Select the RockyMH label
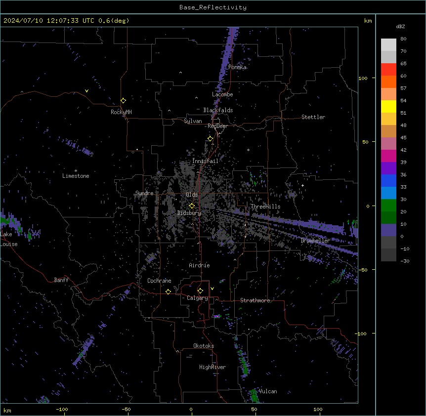Image resolution: width=426 pixels, height=416 pixels. point(121,112)
